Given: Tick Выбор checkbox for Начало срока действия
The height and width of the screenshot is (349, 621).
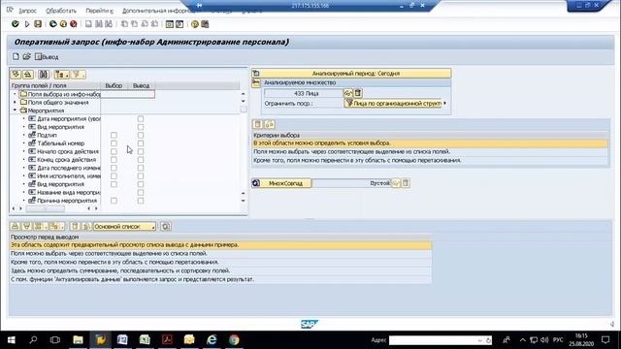Looking at the screenshot, I should tap(114, 151).
